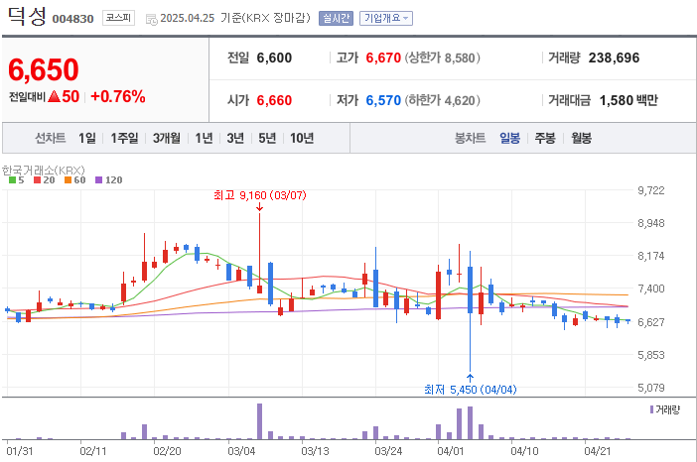This screenshot has height=462, width=697.
Task: Click the 코스피 market label
Action: (118, 18)
